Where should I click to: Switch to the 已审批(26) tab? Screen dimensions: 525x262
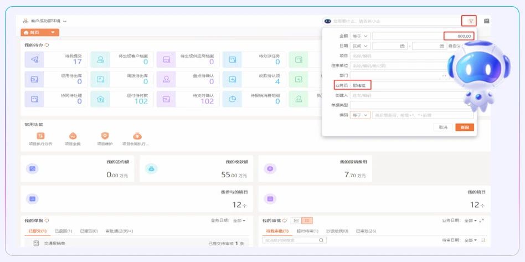coord(366,231)
